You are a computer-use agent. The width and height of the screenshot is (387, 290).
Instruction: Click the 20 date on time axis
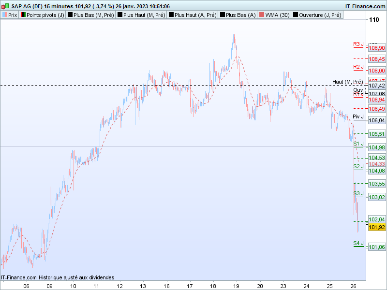pos(260,286)
